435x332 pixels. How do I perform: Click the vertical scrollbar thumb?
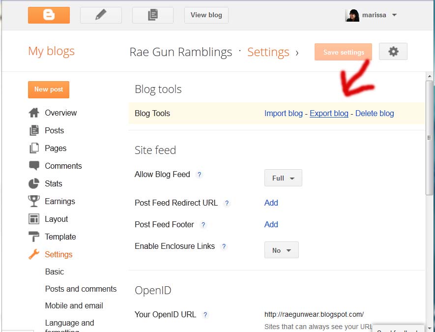pyautogui.click(x=430, y=138)
